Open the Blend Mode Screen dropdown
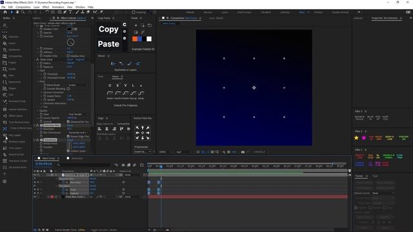This screenshot has height=232, width=413. pos(78,85)
